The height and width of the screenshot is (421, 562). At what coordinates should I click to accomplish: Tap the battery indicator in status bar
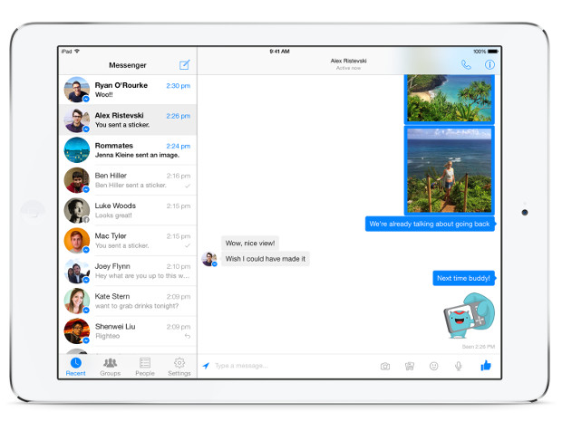point(493,52)
